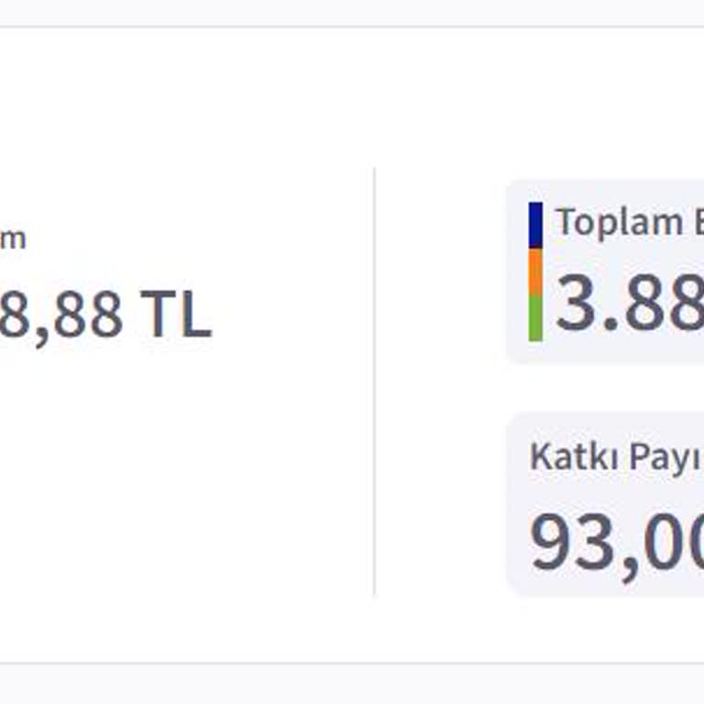Click the horizontal border line above the white panel
Viewport: 704px width, 704px height.
pos(352,27)
